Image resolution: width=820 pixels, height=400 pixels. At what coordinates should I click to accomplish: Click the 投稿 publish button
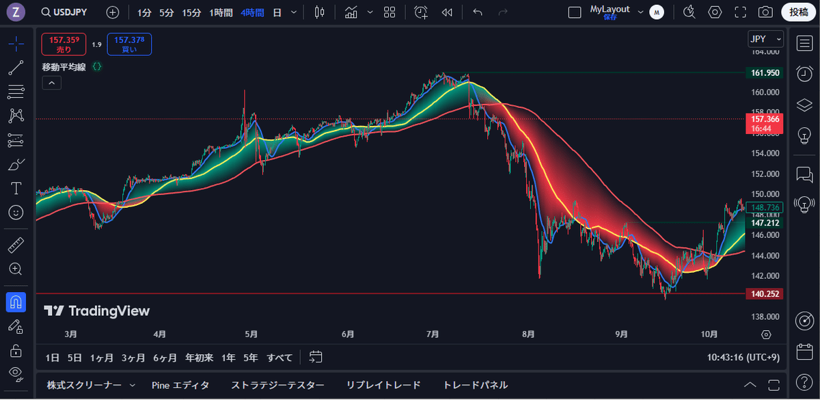click(x=798, y=12)
